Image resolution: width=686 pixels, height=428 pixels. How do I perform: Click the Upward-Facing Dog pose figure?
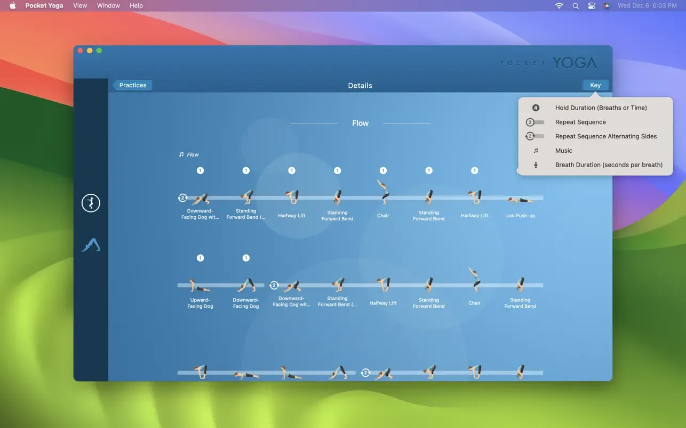coord(200,285)
